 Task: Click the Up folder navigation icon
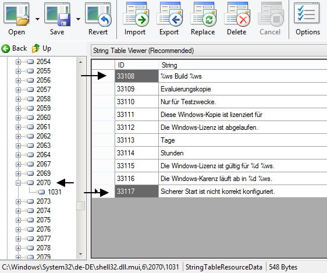tap(35, 48)
